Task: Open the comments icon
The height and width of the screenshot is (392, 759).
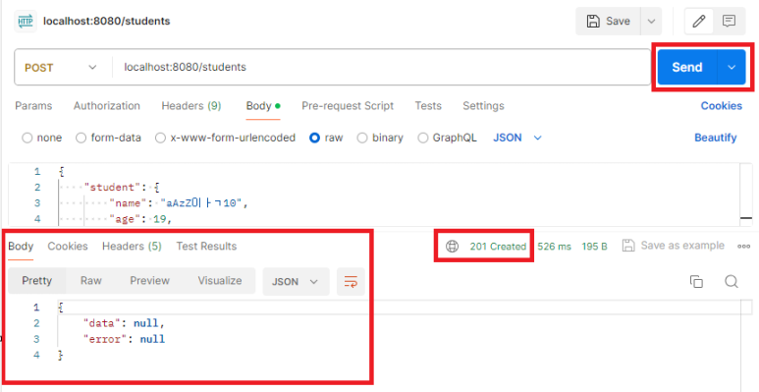Action: pyautogui.click(x=729, y=22)
